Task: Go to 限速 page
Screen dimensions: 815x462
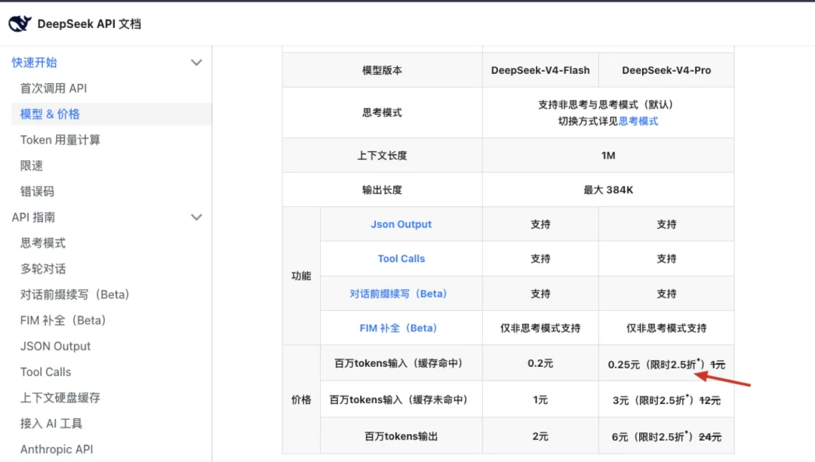Action: [32, 166]
